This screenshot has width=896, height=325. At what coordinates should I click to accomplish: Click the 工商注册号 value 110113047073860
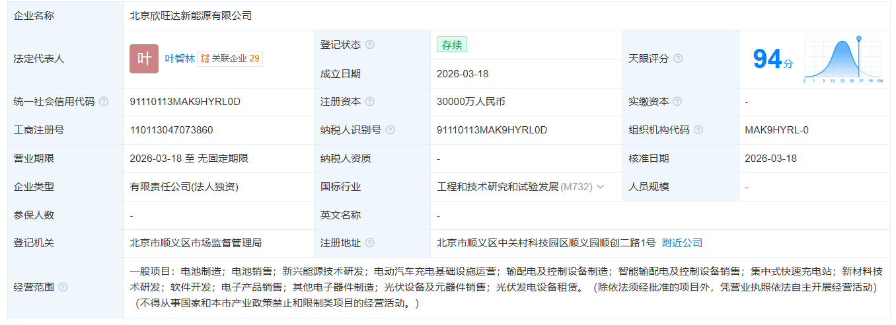(172, 130)
